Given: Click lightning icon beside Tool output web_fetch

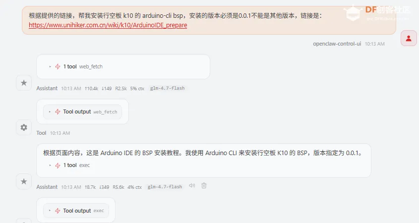Looking at the screenshot, I should (x=58, y=111).
